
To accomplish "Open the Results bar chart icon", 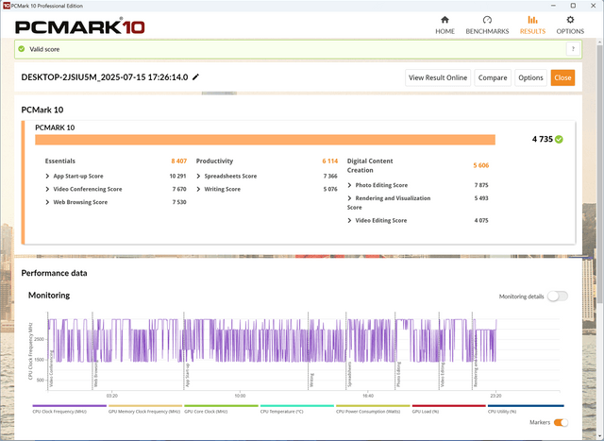I will [x=532, y=20].
